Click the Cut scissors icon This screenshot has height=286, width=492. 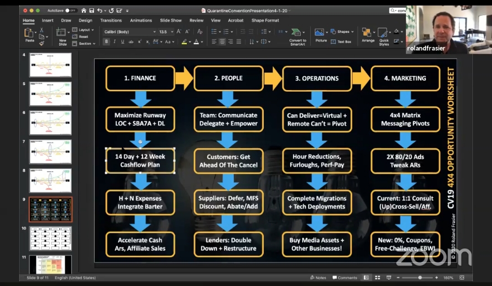[x=41, y=30]
